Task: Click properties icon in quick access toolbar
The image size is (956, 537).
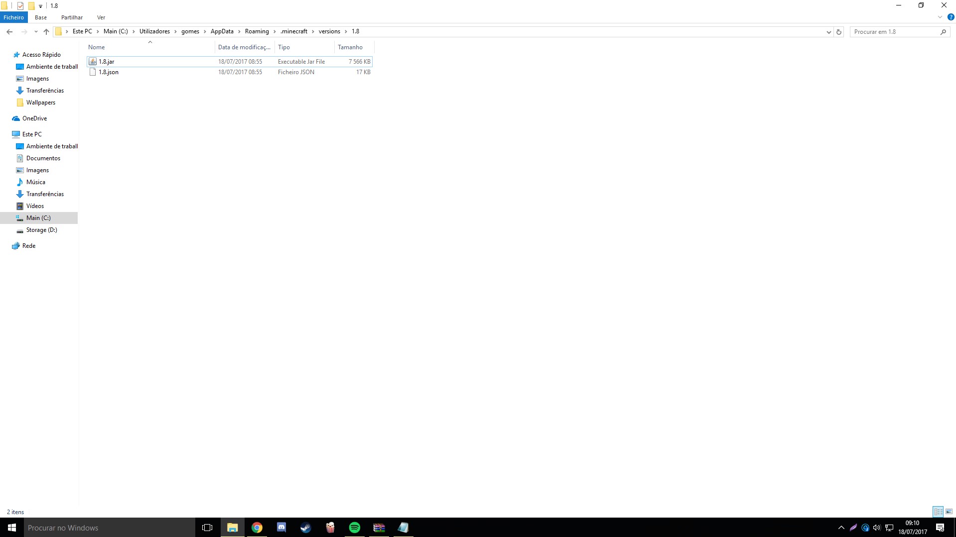Action: pos(20,6)
